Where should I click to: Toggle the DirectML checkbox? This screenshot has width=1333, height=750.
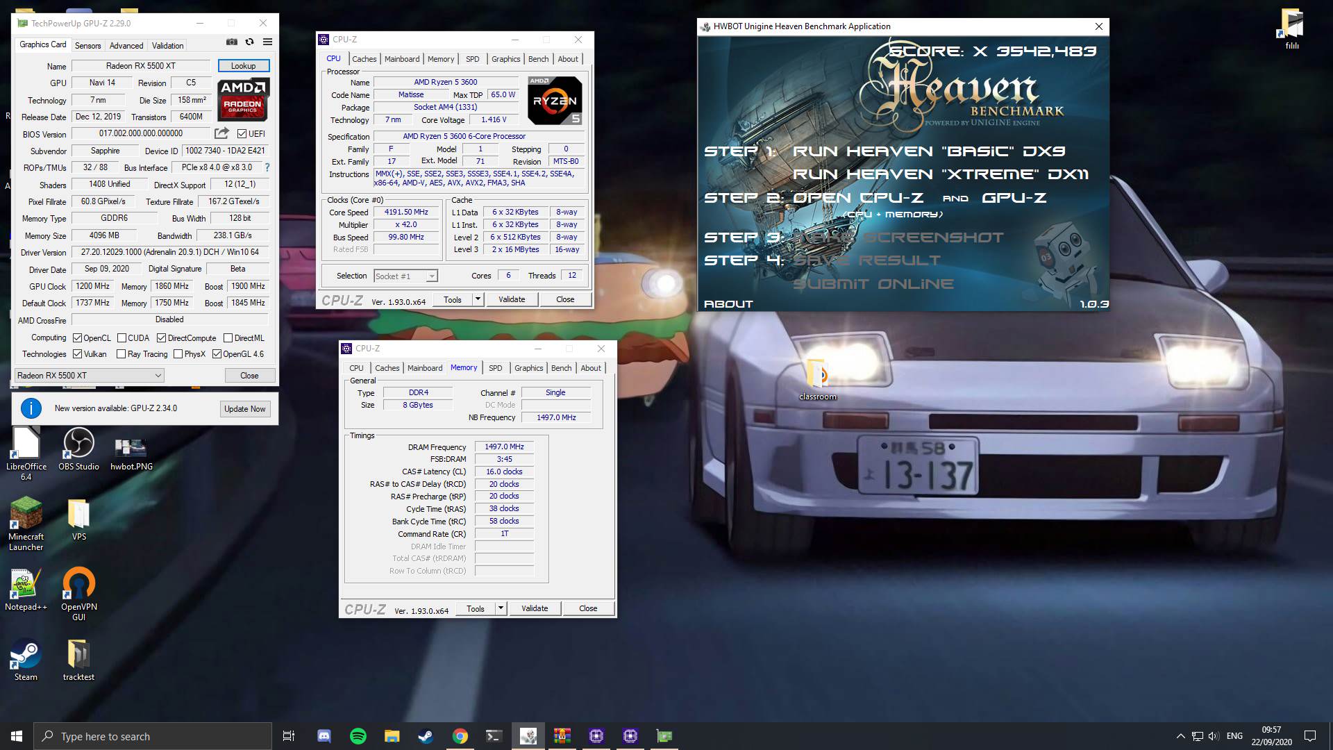228,338
